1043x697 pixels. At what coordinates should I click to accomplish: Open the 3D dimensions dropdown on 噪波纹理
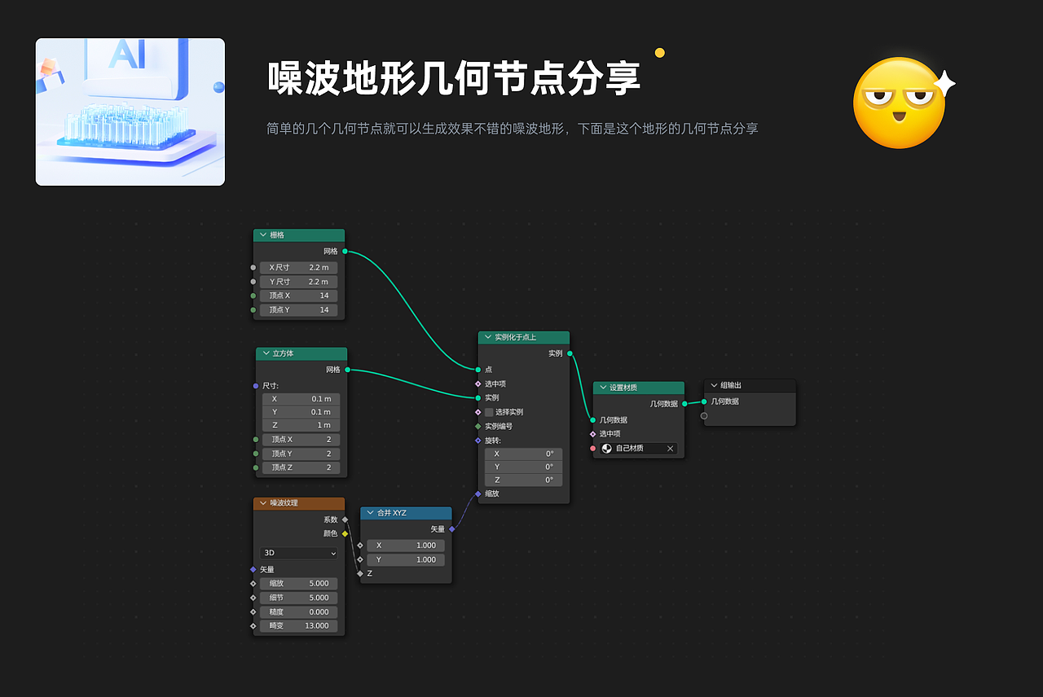coord(297,553)
